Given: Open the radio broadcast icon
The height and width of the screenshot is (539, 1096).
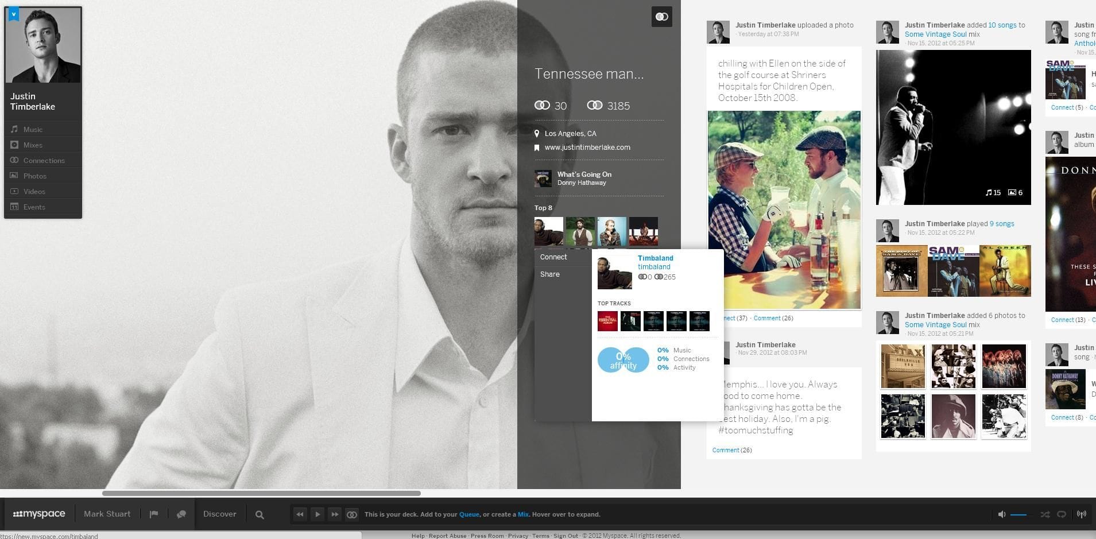Looking at the screenshot, I should click(x=1081, y=514).
